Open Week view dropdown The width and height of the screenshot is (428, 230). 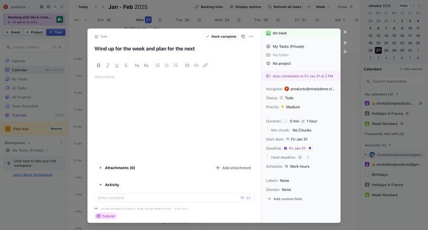(x=323, y=7)
